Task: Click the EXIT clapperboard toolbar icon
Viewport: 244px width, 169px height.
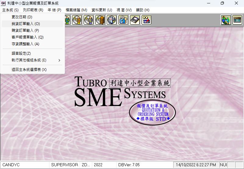Action: (237, 20)
